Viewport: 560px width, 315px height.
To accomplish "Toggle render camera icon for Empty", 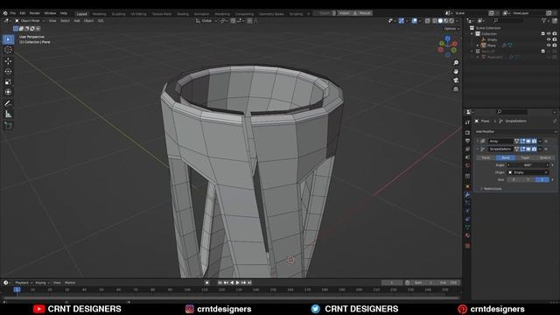I will click(555, 39).
